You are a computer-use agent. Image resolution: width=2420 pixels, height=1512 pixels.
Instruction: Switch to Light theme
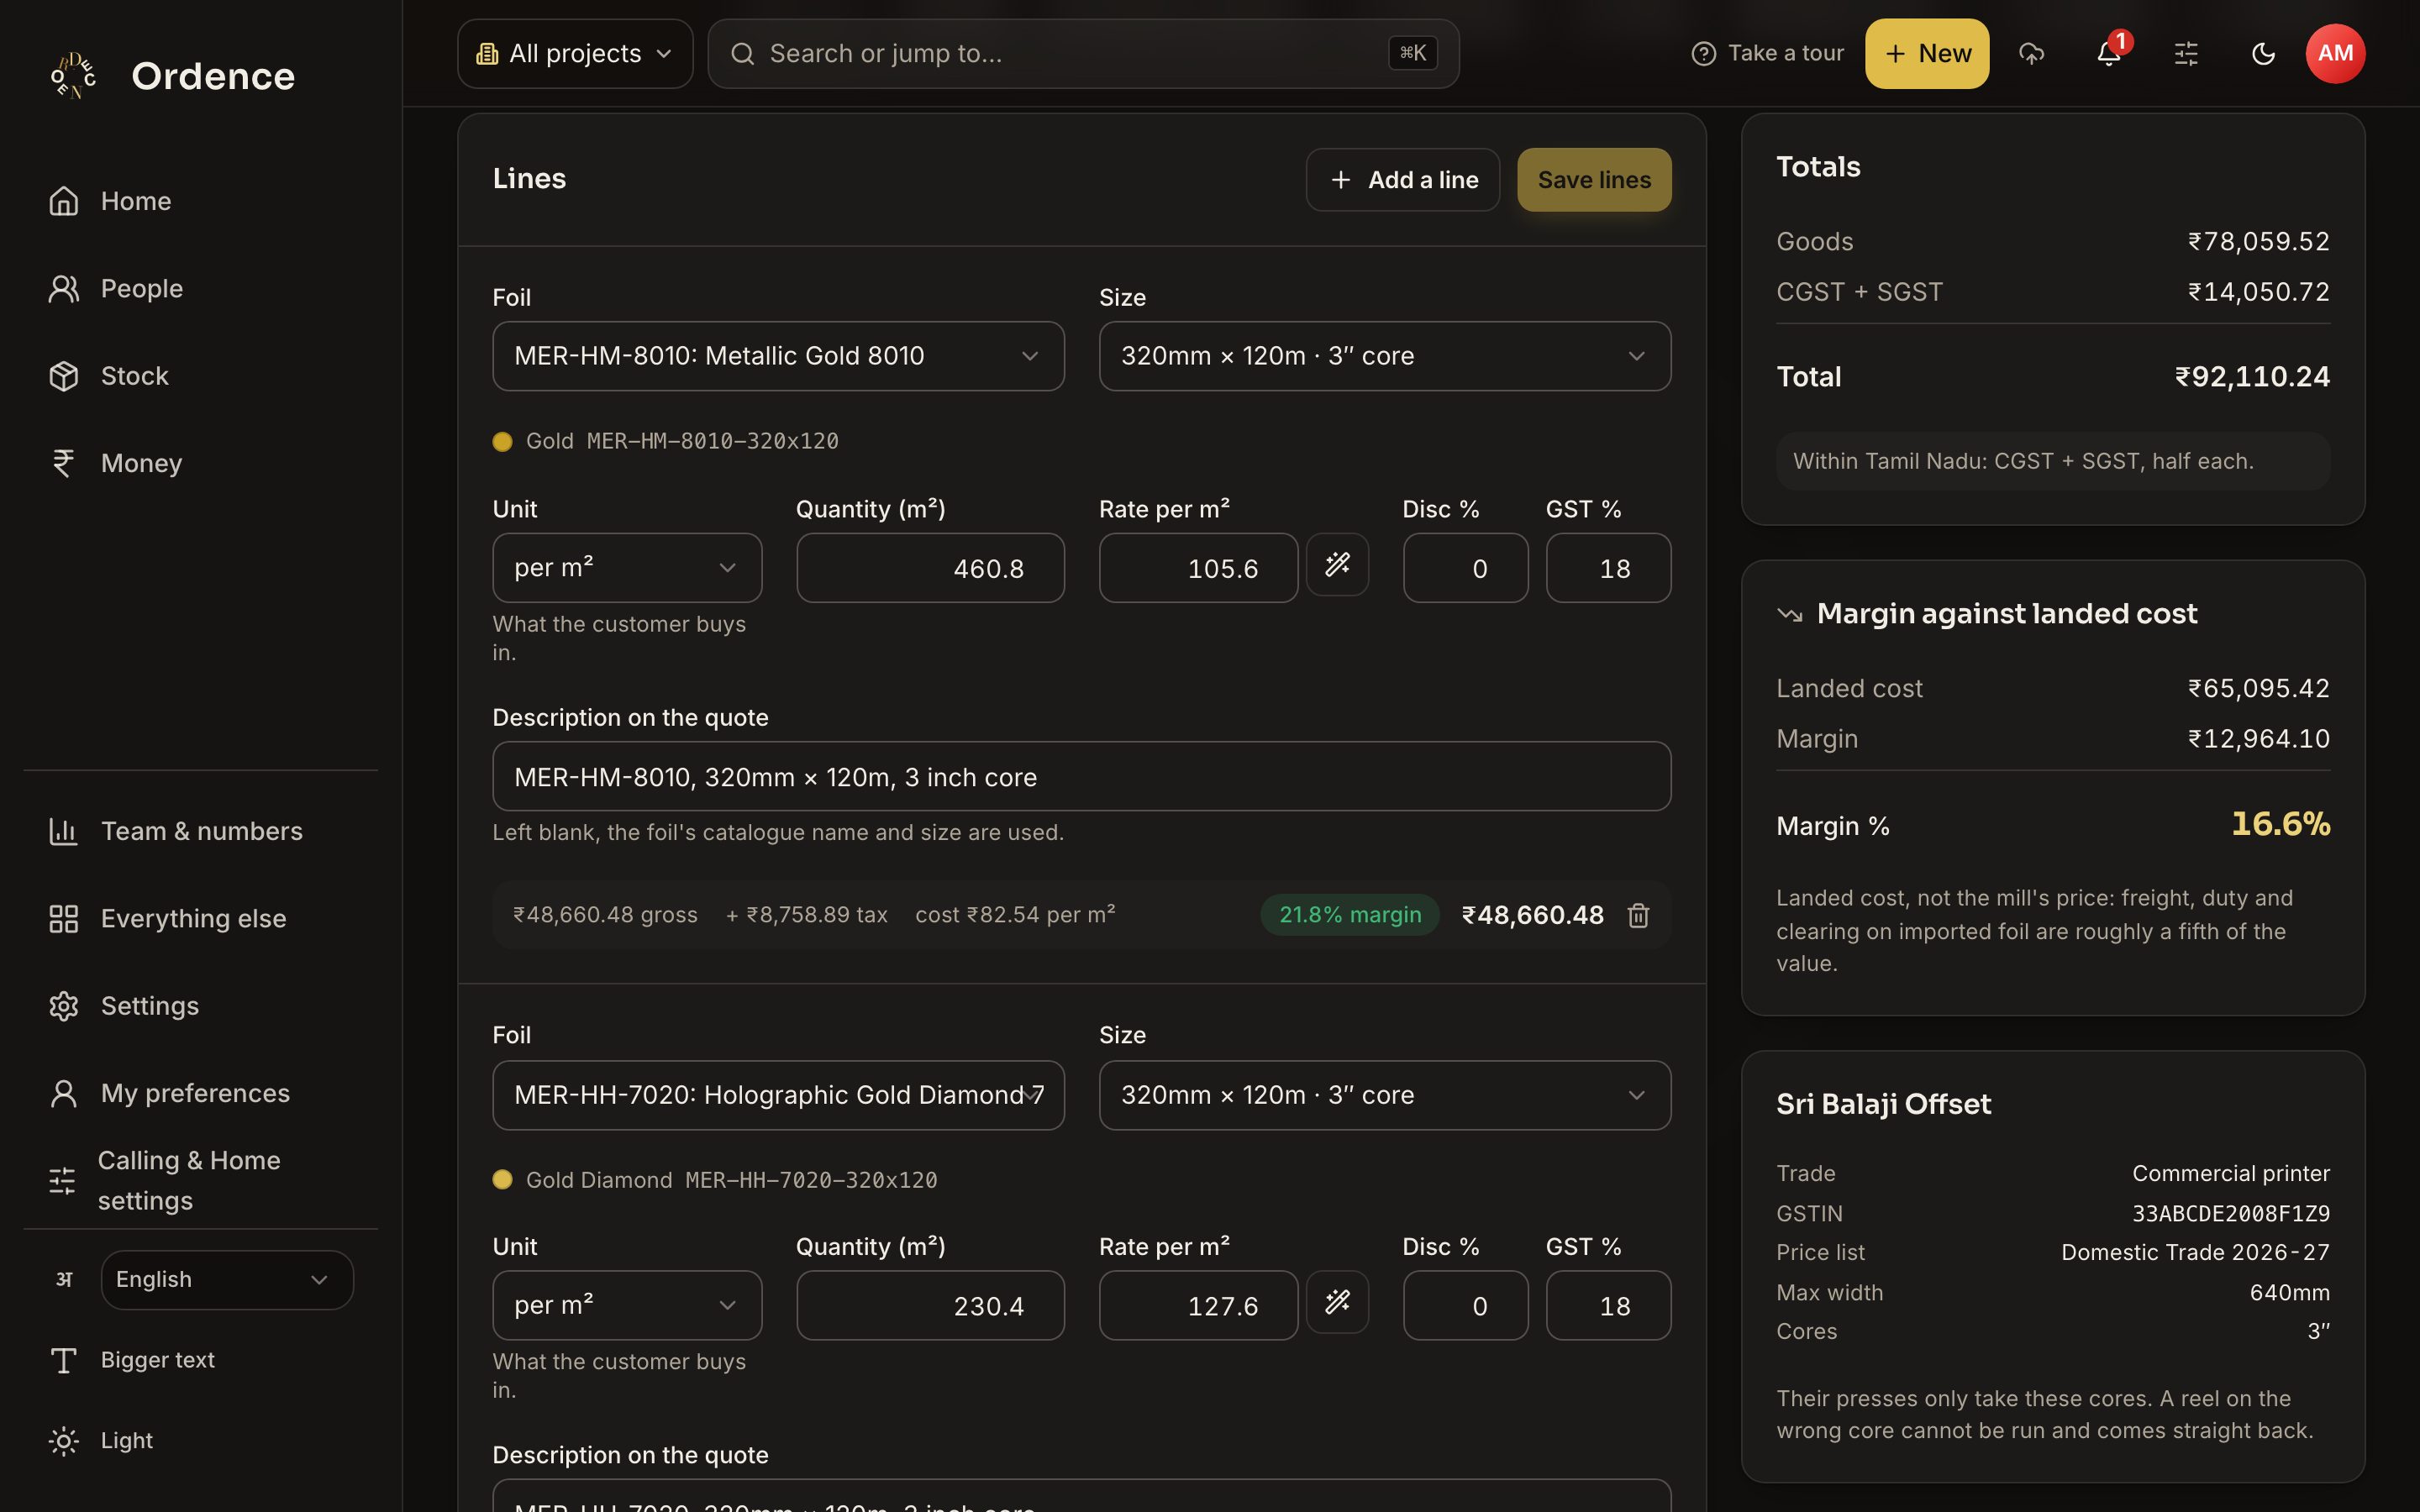pos(200,1440)
